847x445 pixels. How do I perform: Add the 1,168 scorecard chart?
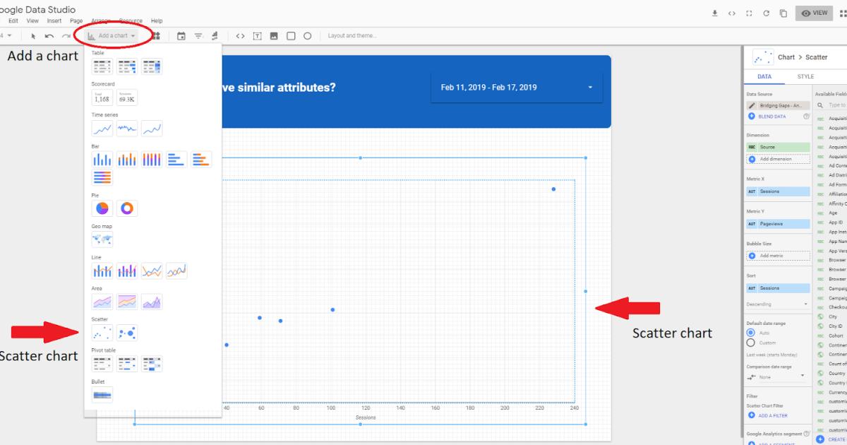point(102,97)
